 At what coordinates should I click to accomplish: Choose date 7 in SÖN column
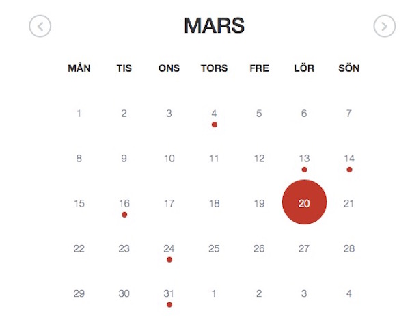coord(349,114)
